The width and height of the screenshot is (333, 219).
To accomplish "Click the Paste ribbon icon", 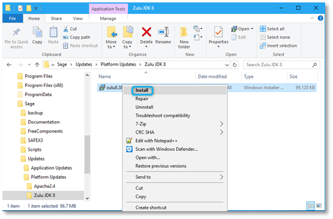I will point(53,32).
